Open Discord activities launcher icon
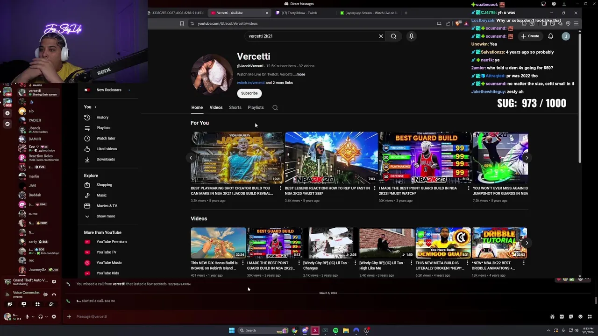The height and width of the screenshot is (336, 598). [37, 304]
